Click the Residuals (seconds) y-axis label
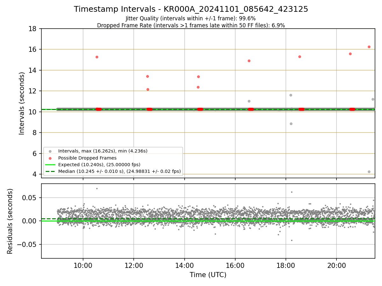 10,221
